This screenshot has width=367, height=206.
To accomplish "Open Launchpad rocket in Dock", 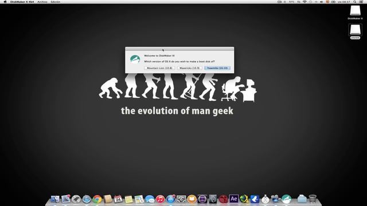I will pos(76,199).
